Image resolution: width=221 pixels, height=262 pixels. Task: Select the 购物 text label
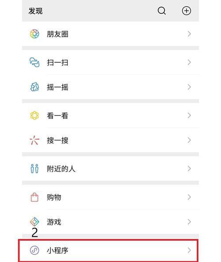[54, 197]
